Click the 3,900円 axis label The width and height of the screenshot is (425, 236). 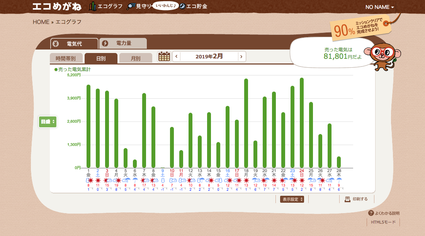(74, 98)
